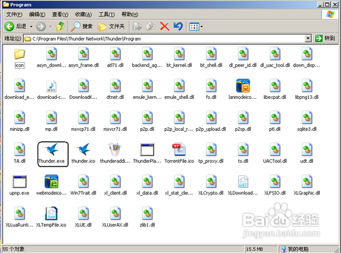Open the 编辑(E) menu

pyautogui.click(x=37, y=14)
